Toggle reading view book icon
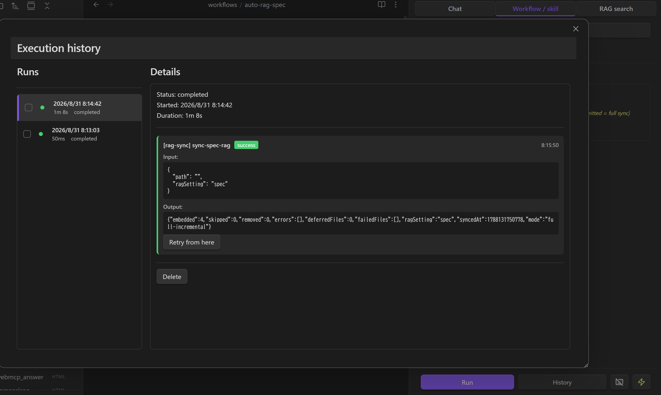The image size is (661, 395). pyautogui.click(x=381, y=4)
